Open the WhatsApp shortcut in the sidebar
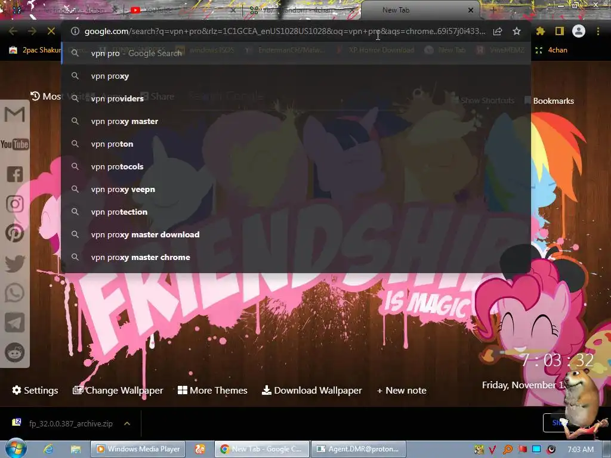This screenshot has height=458, width=611. (x=15, y=293)
